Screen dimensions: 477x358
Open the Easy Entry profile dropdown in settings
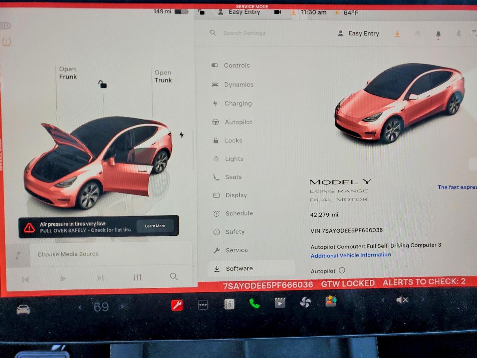pyautogui.click(x=358, y=33)
